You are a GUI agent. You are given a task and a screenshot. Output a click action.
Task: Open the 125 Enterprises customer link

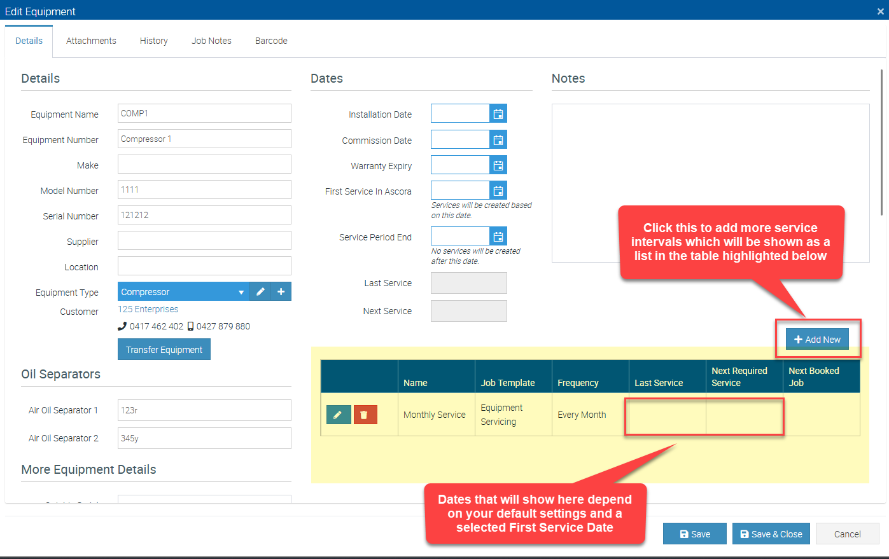[148, 309]
